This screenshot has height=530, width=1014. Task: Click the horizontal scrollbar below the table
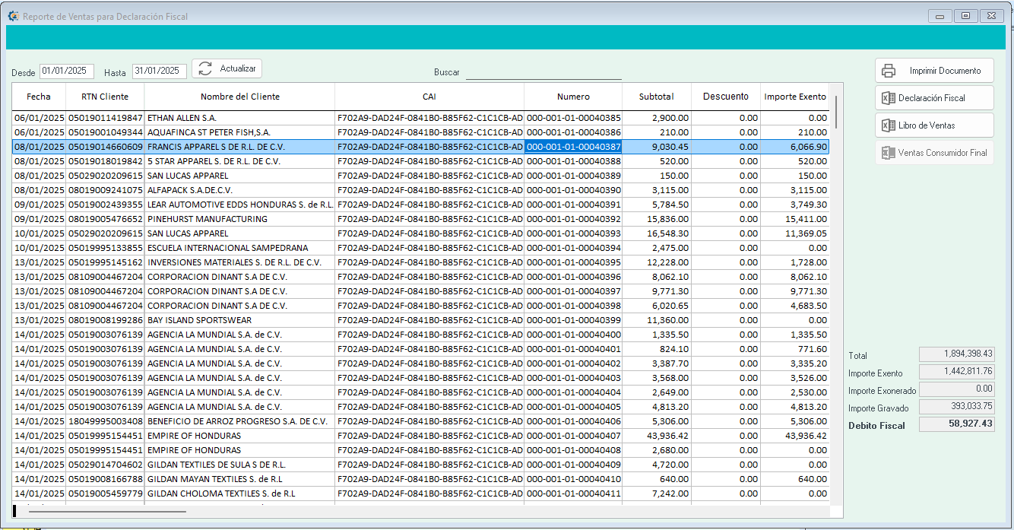(106, 512)
